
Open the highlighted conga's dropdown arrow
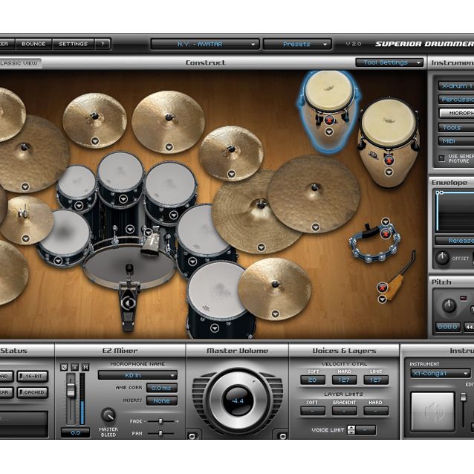tap(329, 132)
